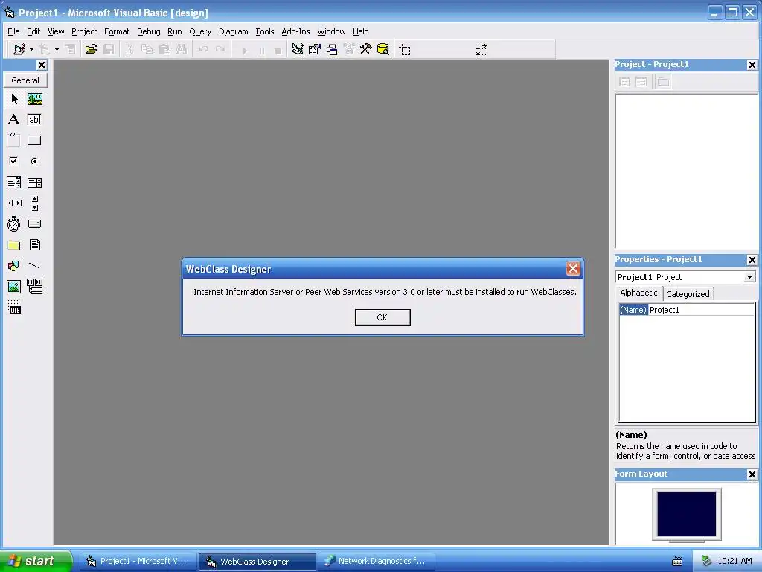Screen dimensions: 762x572
Task: Click the Copy toolbar icon
Action: 147,49
